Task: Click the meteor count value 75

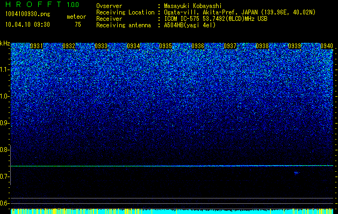Action: coord(78,25)
